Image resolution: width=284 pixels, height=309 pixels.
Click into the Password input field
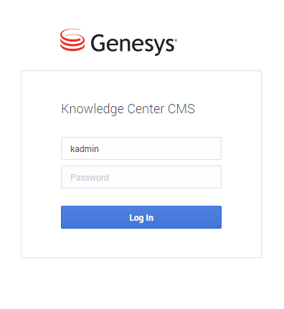click(x=141, y=177)
